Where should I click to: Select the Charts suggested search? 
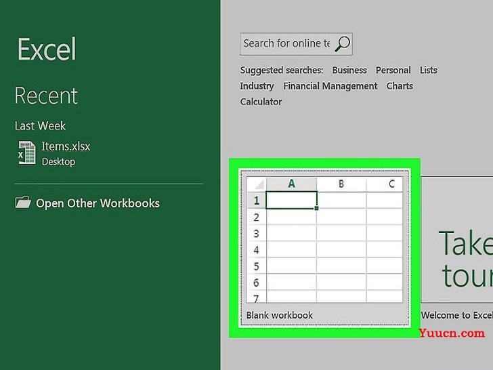click(x=400, y=86)
